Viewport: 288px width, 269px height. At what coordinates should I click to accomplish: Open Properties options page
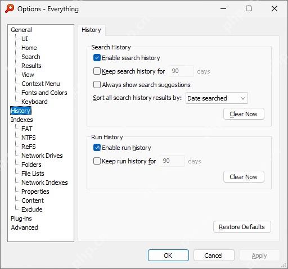pos(35,192)
